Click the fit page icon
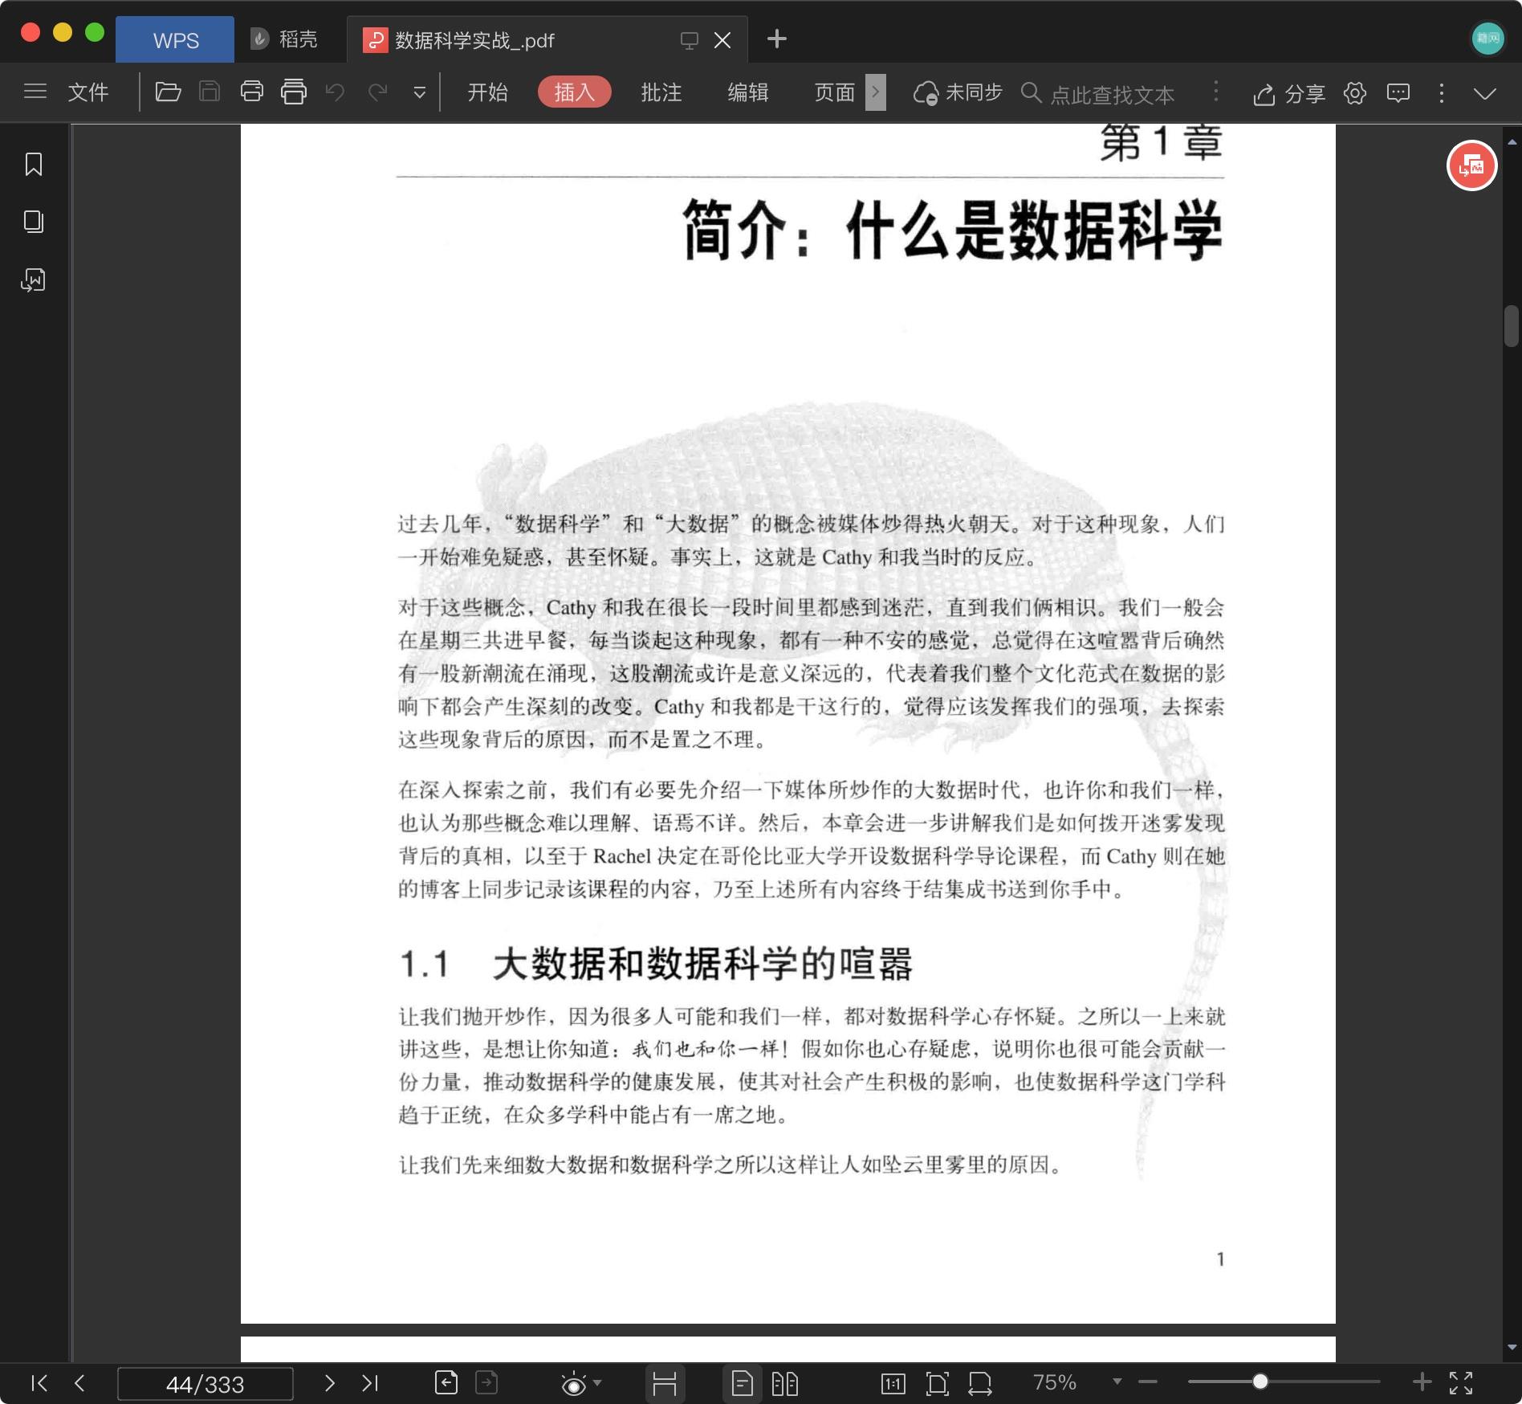 (x=937, y=1383)
